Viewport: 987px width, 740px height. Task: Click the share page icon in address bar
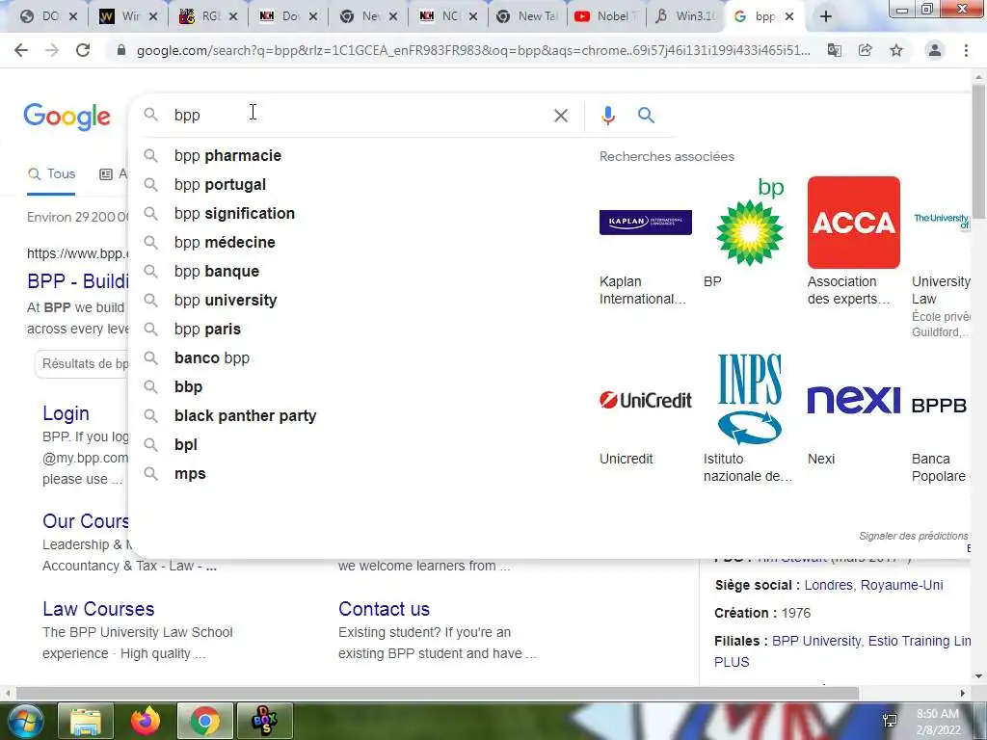click(866, 50)
